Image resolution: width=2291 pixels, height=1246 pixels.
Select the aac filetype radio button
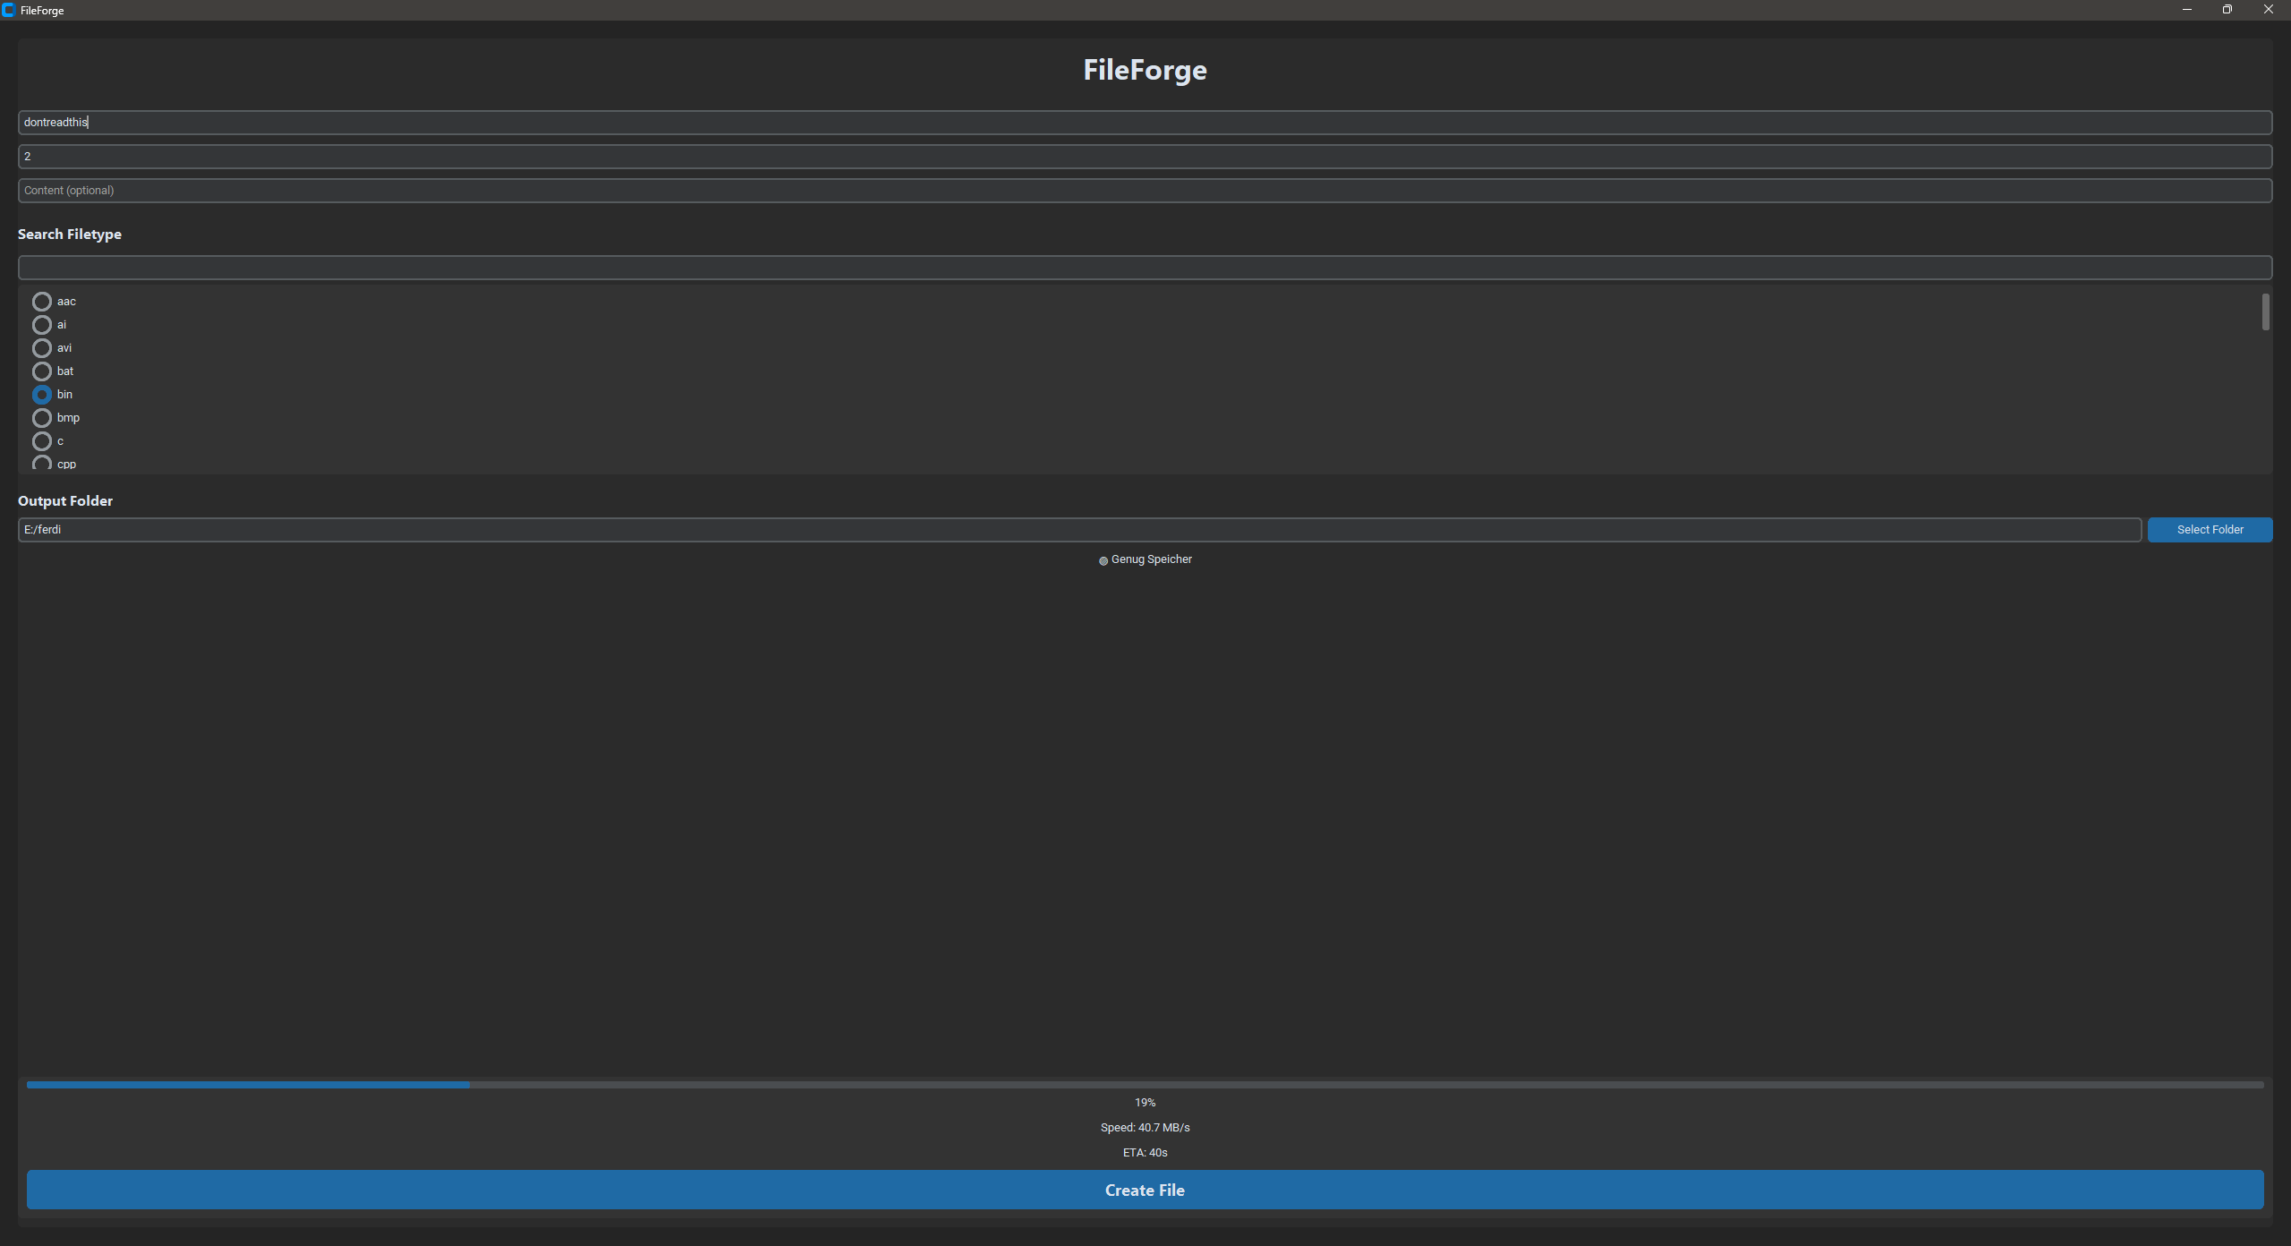[x=41, y=302]
